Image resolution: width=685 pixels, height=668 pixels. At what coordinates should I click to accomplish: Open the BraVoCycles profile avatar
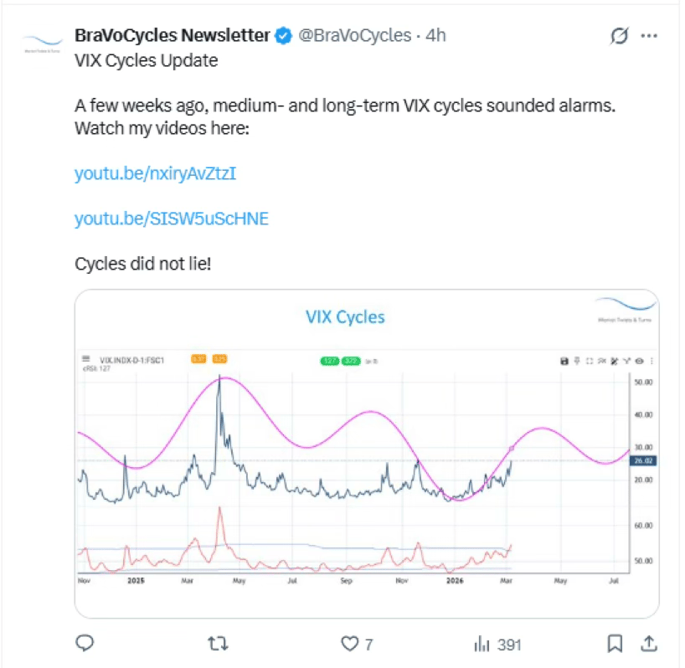[x=40, y=44]
